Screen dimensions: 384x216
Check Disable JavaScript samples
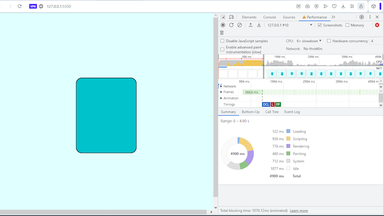[x=223, y=40]
